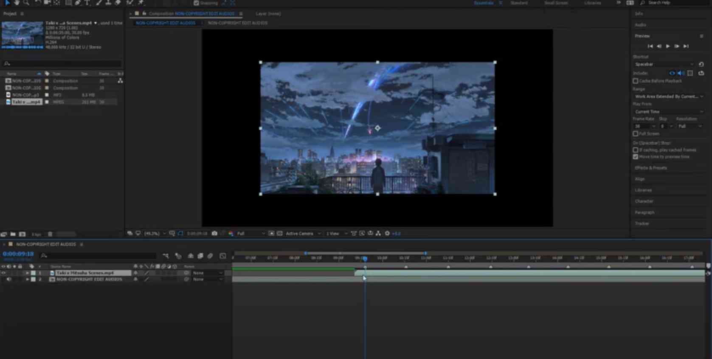
Task: Select the Zoom magnifier tool
Action: point(26,3)
